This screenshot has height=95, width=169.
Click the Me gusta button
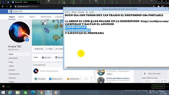(x=39, y=49)
